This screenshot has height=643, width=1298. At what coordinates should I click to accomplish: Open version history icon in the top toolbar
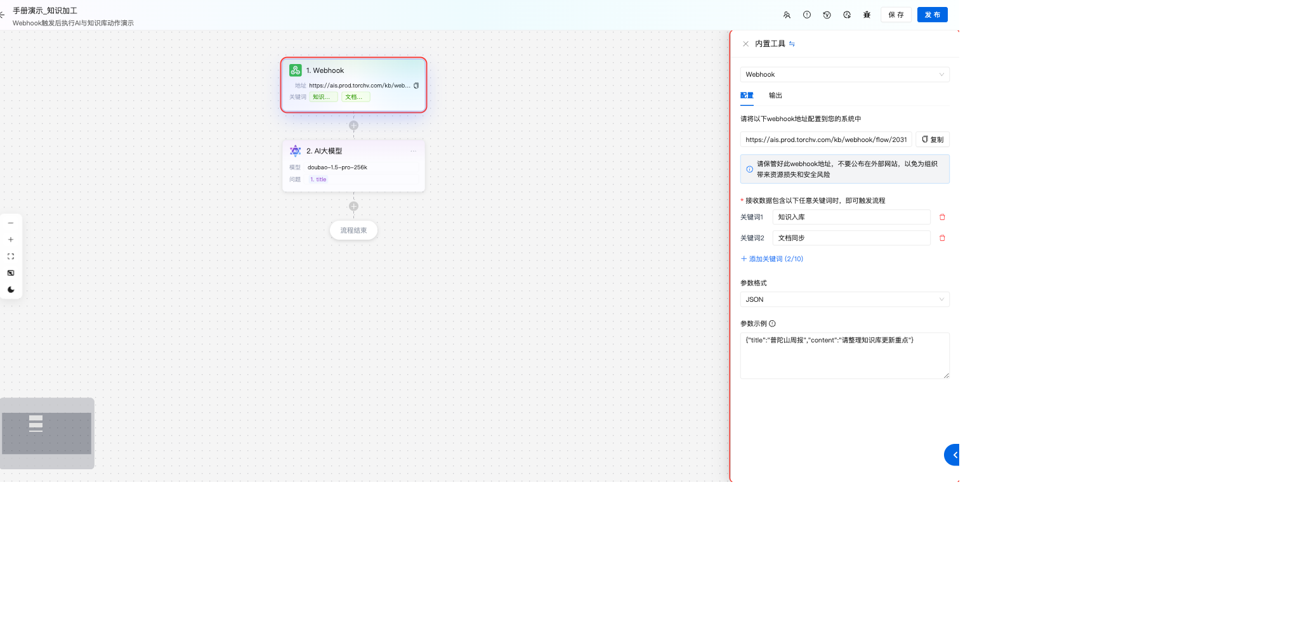click(827, 15)
